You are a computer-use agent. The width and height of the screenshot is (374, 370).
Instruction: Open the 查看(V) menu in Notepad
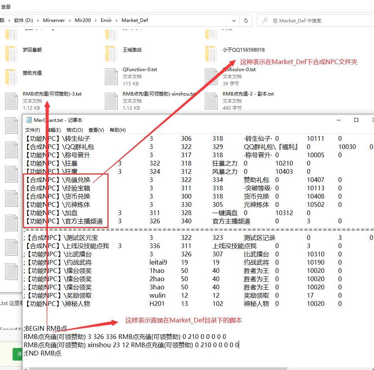pyautogui.click(x=96, y=130)
